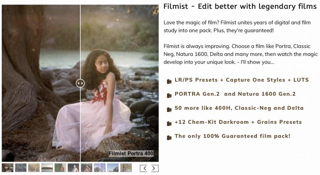
Task: Click the film icon next to Chem-Kit Darkroom
Action: (x=169, y=123)
